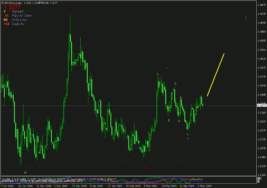
Task: Click the 21 Dec 2008 date label
Action: tap(79, 186)
